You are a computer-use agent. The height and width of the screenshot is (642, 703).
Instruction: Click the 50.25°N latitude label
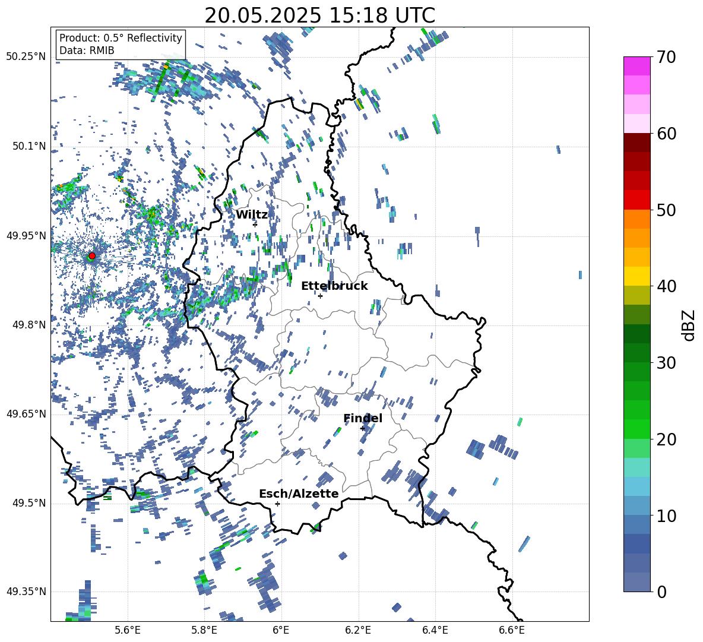26,56
